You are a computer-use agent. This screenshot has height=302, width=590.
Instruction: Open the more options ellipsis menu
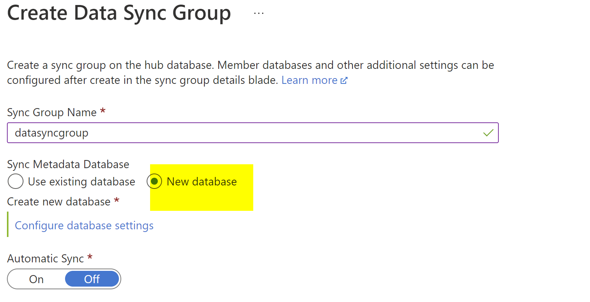point(259,13)
